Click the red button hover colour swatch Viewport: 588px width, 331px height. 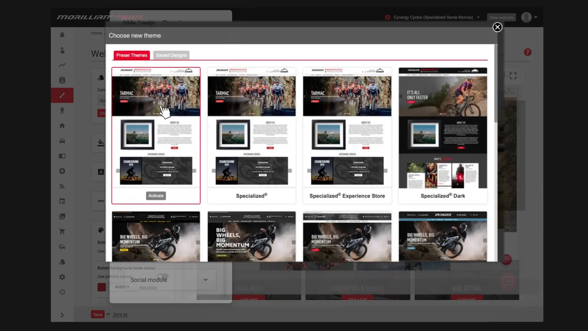click(102, 287)
